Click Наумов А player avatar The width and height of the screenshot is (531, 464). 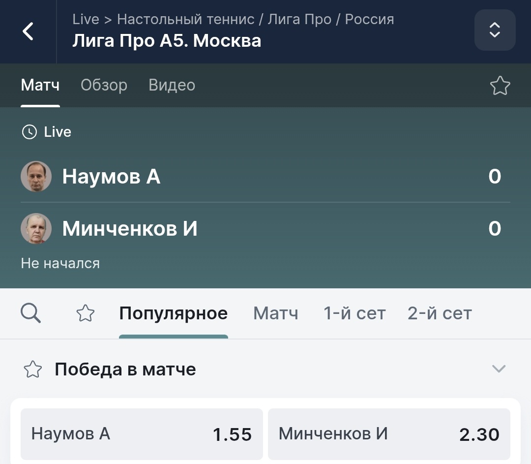36,176
